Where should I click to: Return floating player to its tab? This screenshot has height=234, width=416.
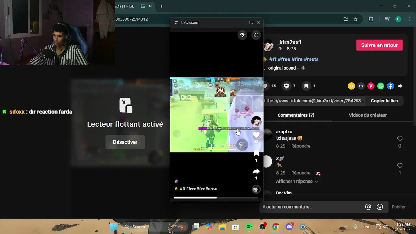coord(251,22)
